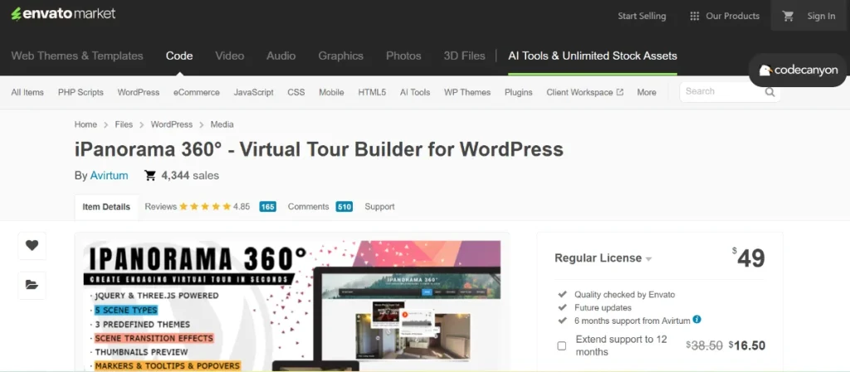Click '6 months support from Avirtum' text
Viewport: 850px width, 372px height.
632,321
